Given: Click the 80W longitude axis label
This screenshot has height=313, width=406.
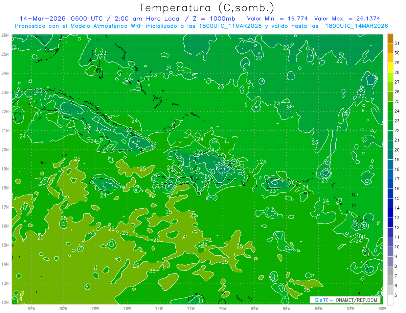Looking at the screenshot, I should (63, 308).
